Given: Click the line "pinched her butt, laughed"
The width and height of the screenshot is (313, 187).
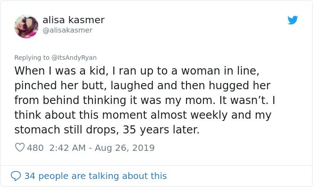Looking at the screenshot, I should 143,85.
